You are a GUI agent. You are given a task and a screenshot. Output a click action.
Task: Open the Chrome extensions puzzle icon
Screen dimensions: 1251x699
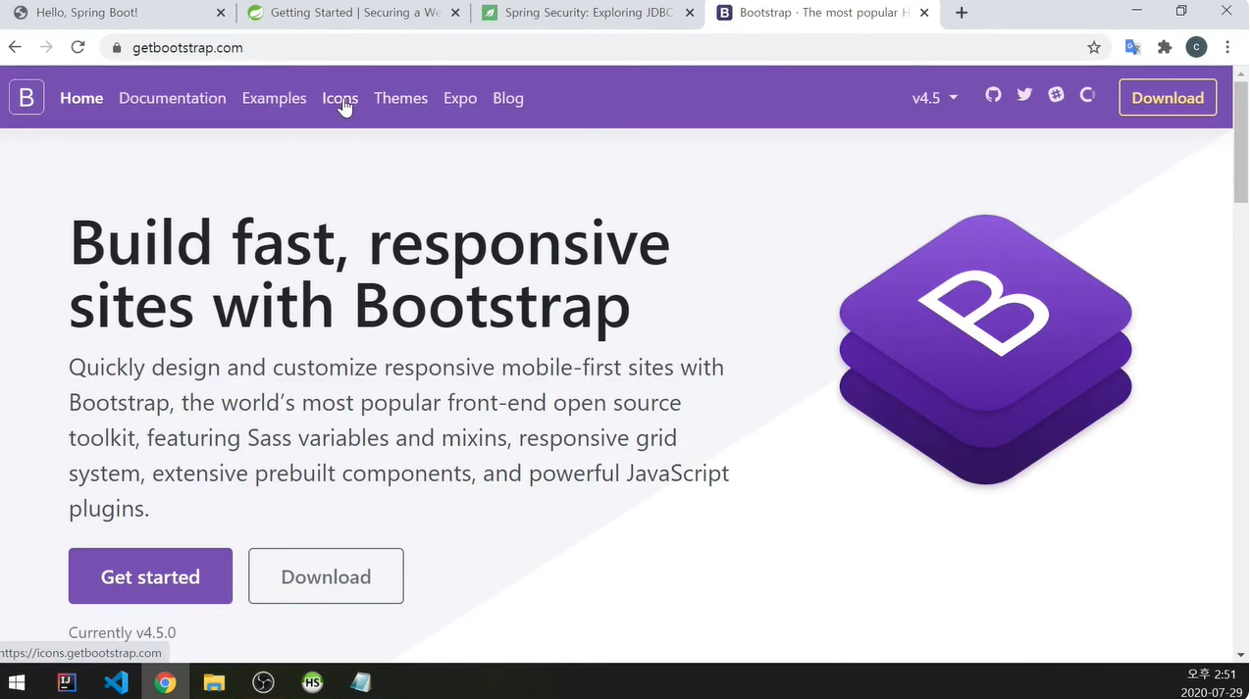(1165, 47)
